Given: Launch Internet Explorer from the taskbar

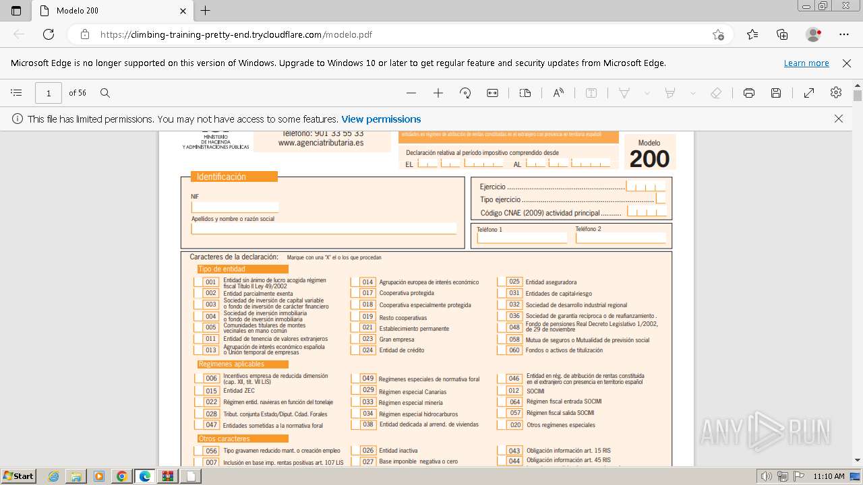Looking at the screenshot, I should (54, 476).
